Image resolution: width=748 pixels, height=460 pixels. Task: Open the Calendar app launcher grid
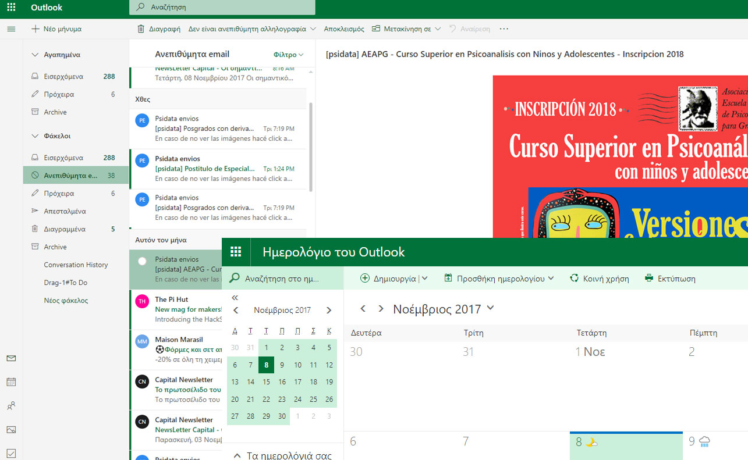tap(236, 252)
